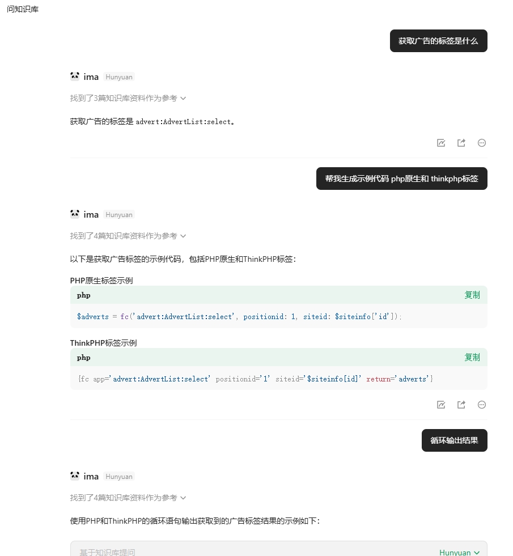This screenshot has height=556, width=513.
Task: Open more options icon under code answer
Action: (481, 405)
